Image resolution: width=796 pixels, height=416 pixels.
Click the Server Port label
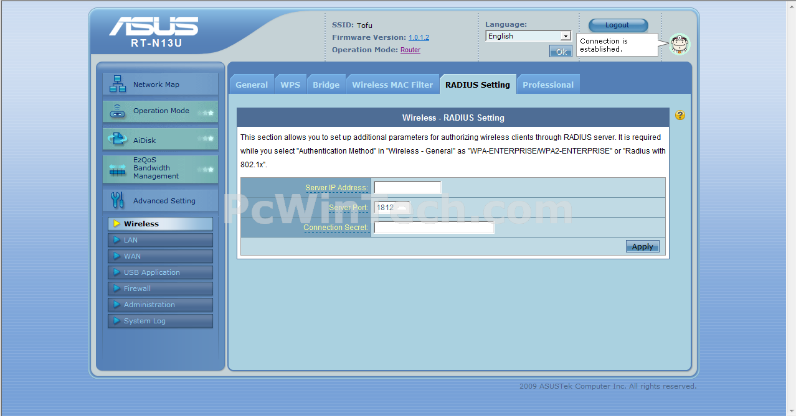348,208
